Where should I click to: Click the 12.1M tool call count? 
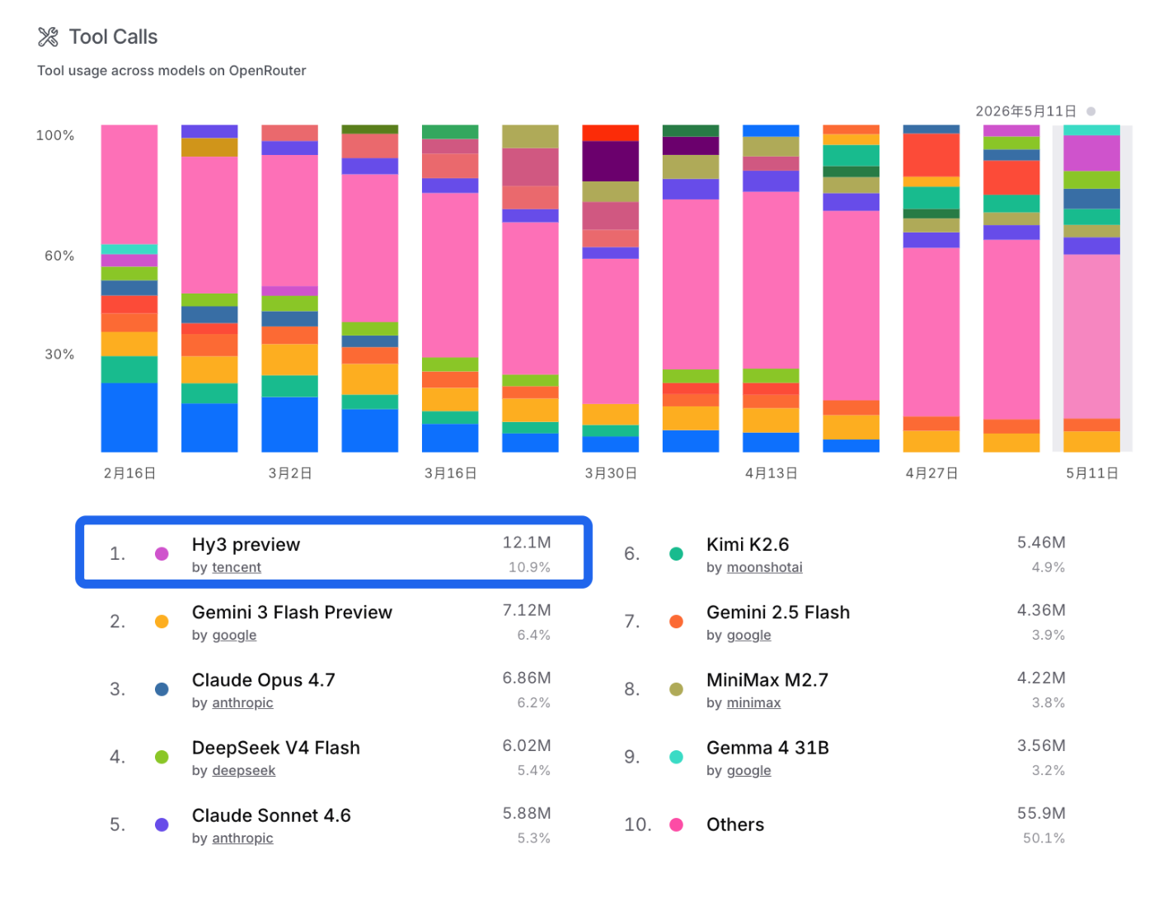527,542
